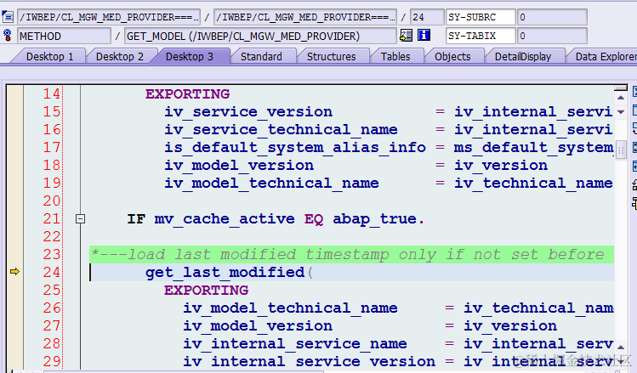
Task: Click the first /IWBEP/CL_MGW_MED_PROVIDER program field
Action: [109, 17]
